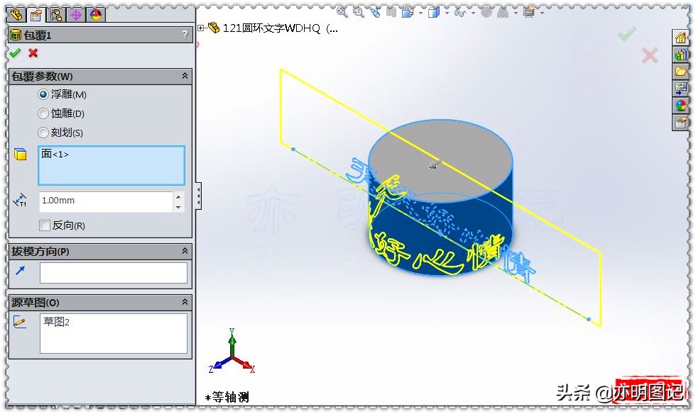Screen dimensions: 696x414
Task: Confirm the wrap with the green checkmark
Action: pos(16,53)
